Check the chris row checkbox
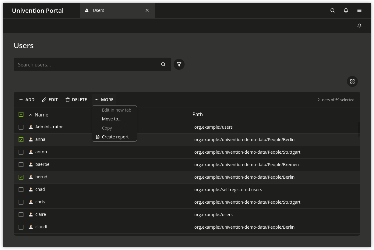The height and width of the screenshot is (250, 374). 21,202
